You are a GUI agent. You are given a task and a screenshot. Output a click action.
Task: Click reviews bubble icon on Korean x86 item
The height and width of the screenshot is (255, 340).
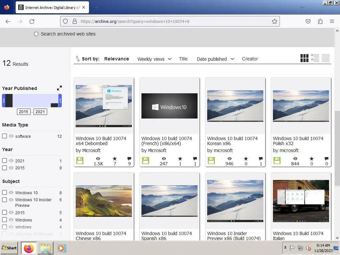[261, 159]
